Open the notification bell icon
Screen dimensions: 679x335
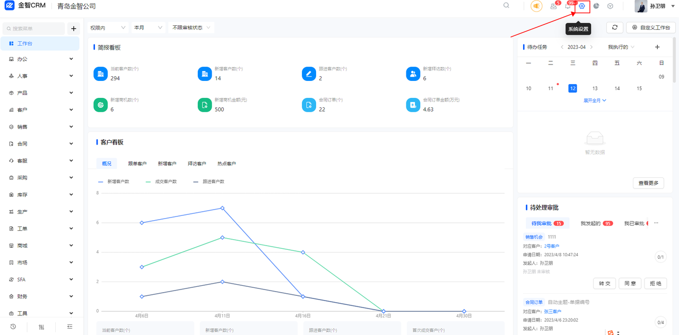coord(568,6)
